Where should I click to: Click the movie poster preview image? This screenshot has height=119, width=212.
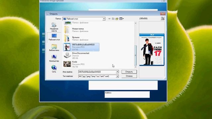152,50
